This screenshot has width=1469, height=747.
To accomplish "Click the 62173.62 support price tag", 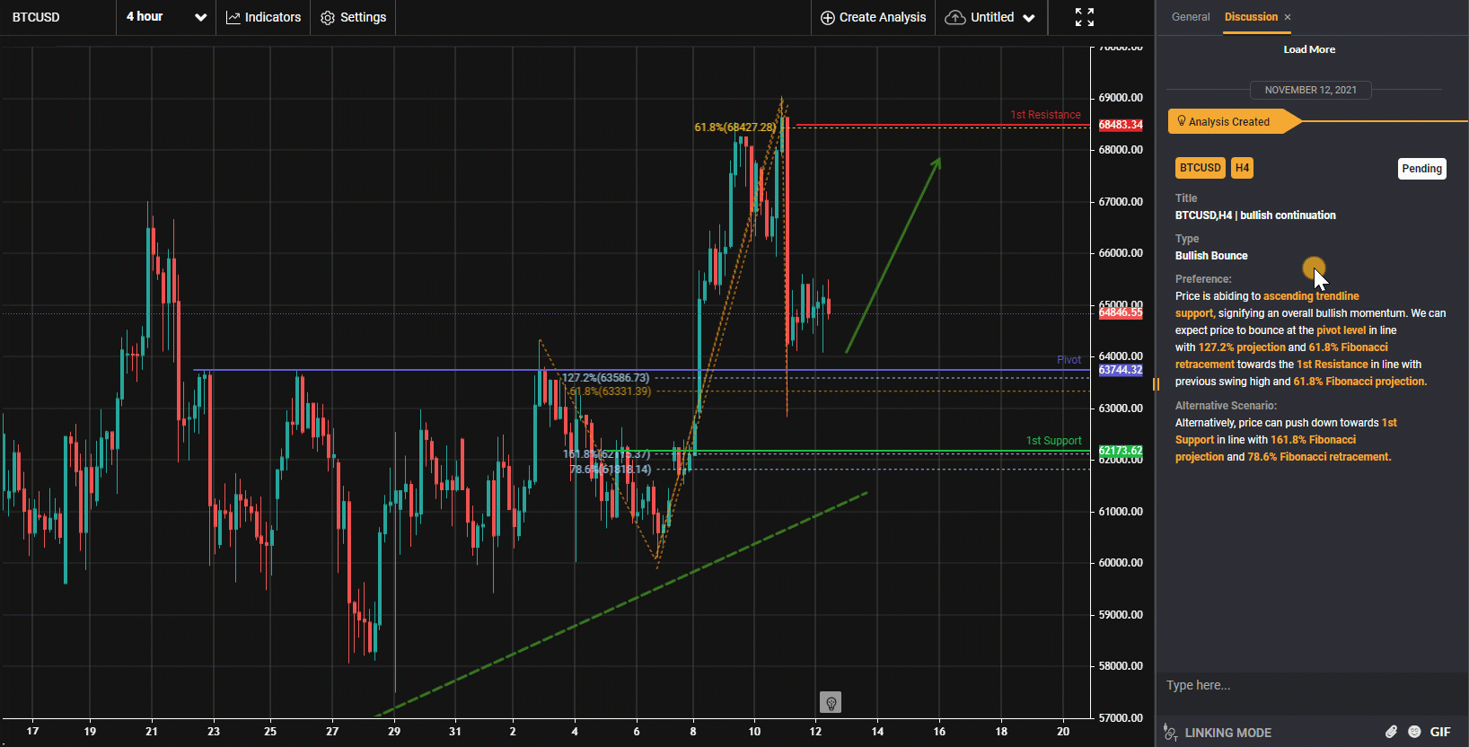I will click(1121, 451).
